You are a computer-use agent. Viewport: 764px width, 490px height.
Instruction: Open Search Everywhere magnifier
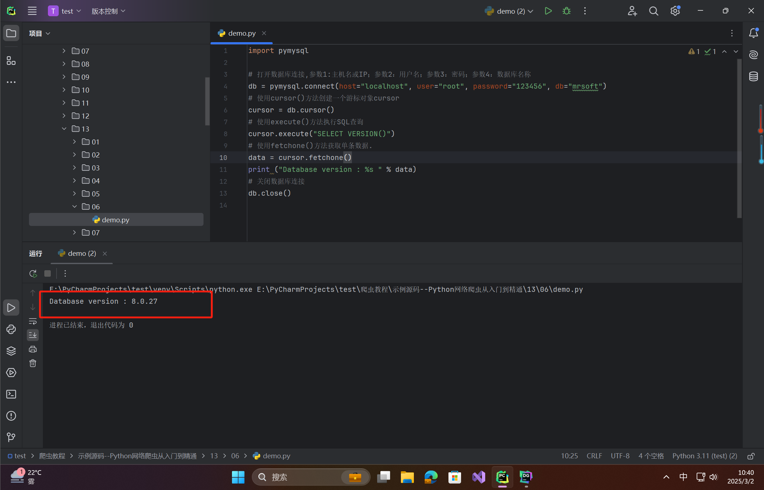pyautogui.click(x=653, y=11)
